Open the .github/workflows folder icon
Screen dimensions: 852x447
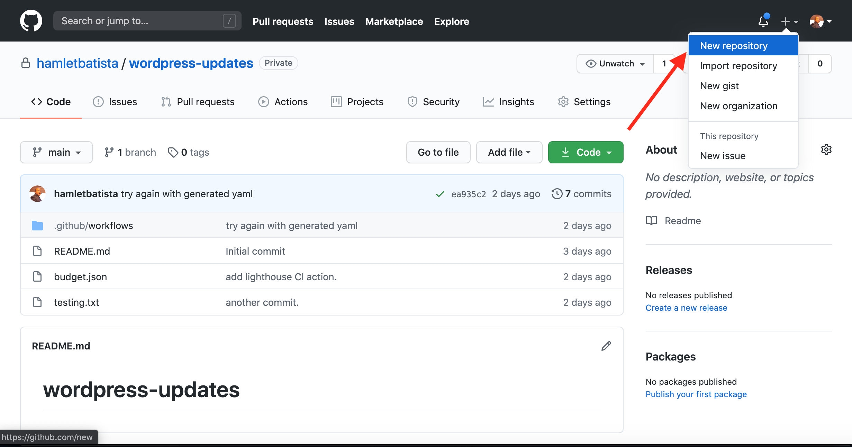pos(37,226)
